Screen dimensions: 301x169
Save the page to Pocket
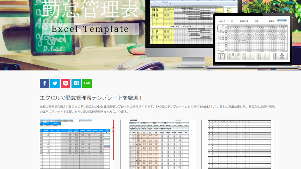66,83
